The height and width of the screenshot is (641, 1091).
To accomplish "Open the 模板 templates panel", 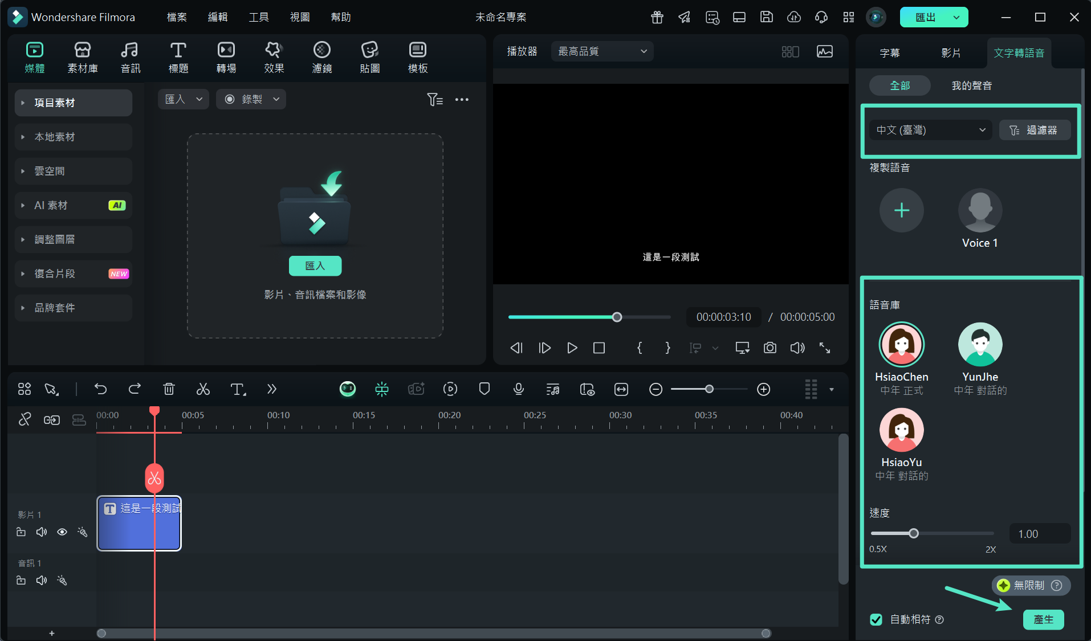I will [418, 58].
